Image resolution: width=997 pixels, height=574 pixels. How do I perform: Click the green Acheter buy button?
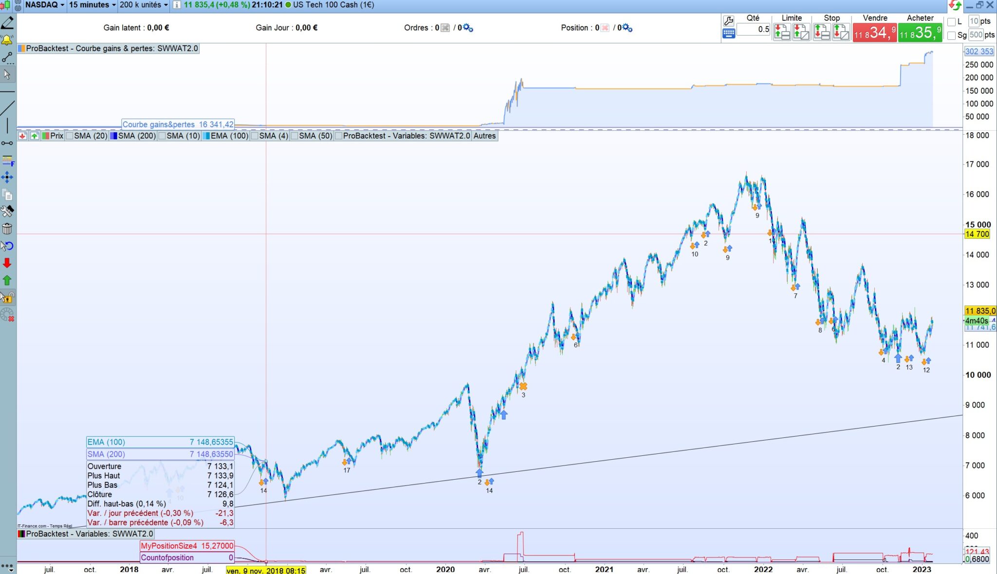click(x=920, y=33)
